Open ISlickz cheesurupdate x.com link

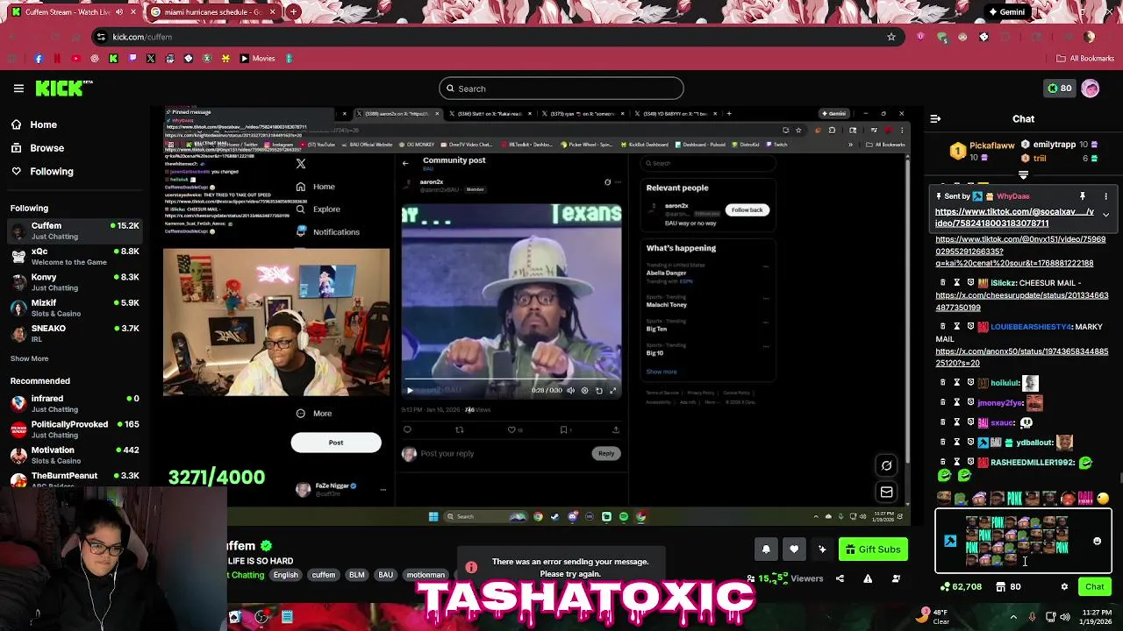(1022, 301)
